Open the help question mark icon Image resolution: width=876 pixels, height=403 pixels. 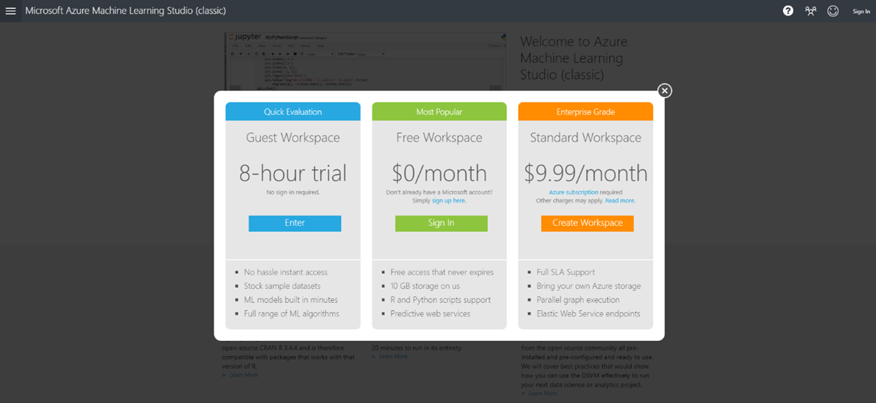pos(788,11)
